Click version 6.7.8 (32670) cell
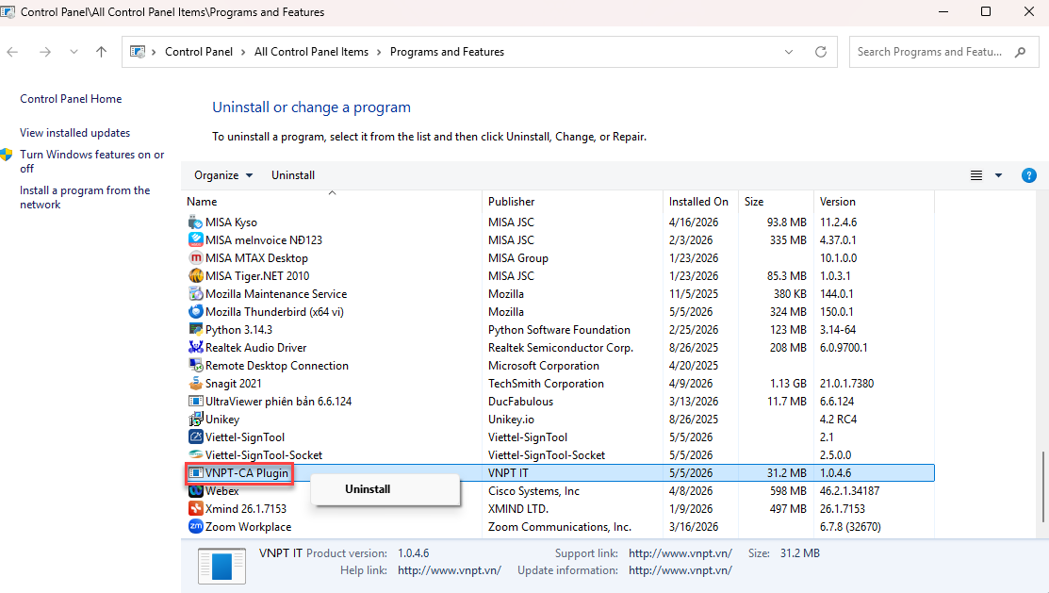The width and height of the screenshot is (1049, 593). [850, 527]
